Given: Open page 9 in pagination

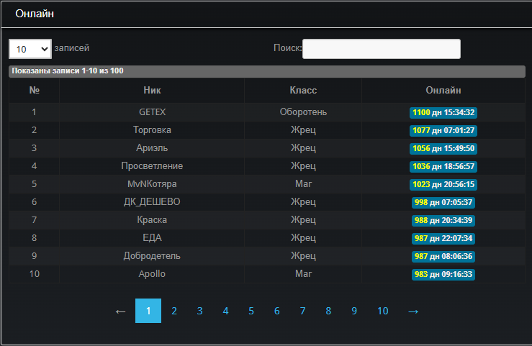Looking at the screenshot, I should click(354, 311).
